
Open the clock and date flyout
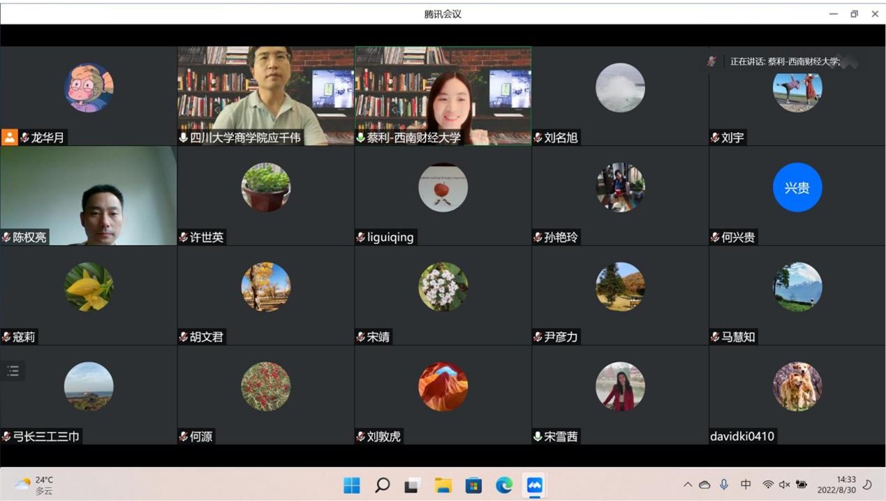click(846, 484)
